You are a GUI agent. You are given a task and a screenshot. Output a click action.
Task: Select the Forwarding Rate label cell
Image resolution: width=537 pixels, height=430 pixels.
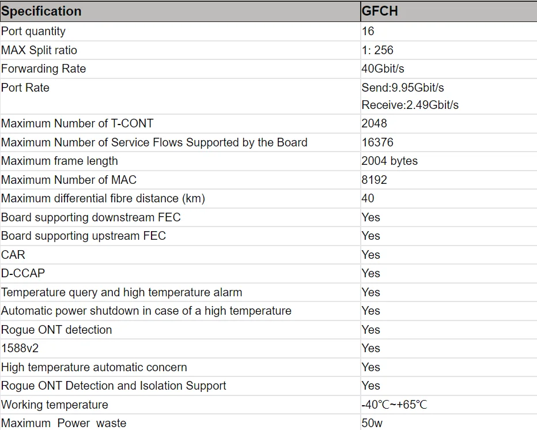pyautogui.click(x=43, y=69)
